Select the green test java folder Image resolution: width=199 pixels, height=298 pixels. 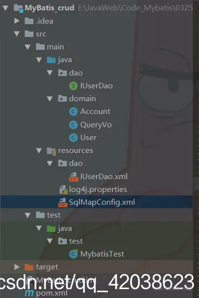(59, 228)
